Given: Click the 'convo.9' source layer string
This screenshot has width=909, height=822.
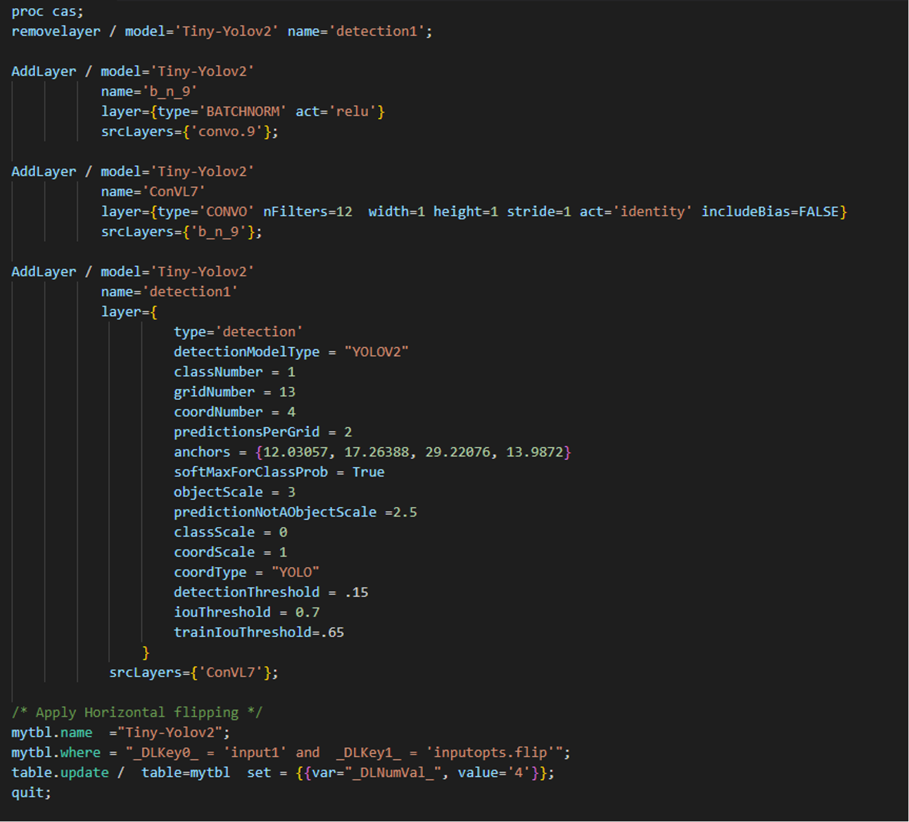Looking at the screenshot, I should [226, 132].
